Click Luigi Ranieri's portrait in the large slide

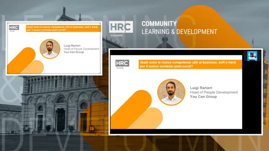click(x=171, y=92)
